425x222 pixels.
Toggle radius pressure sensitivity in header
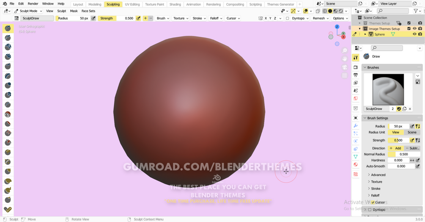click(x=93, y=18)
